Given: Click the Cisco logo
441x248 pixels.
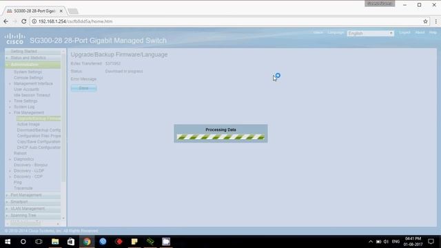Looking at the screenshot, I should coord(14,39).
